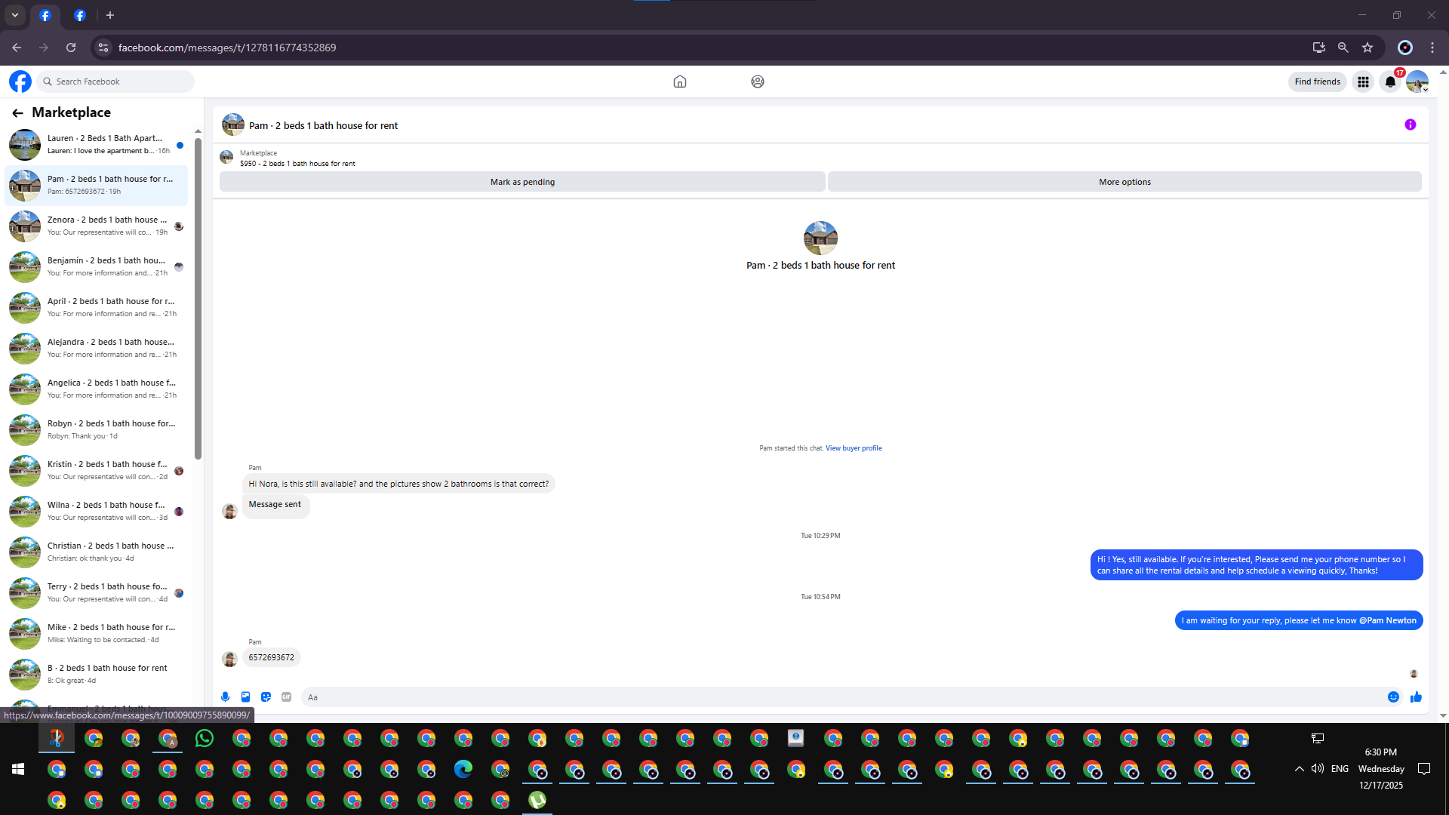Screen dimensions: 1449x815
Task: Show hidden system tray icons chevron
Action: point(1299,769)
